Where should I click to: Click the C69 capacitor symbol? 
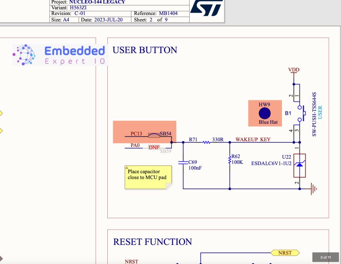point(183,161)
